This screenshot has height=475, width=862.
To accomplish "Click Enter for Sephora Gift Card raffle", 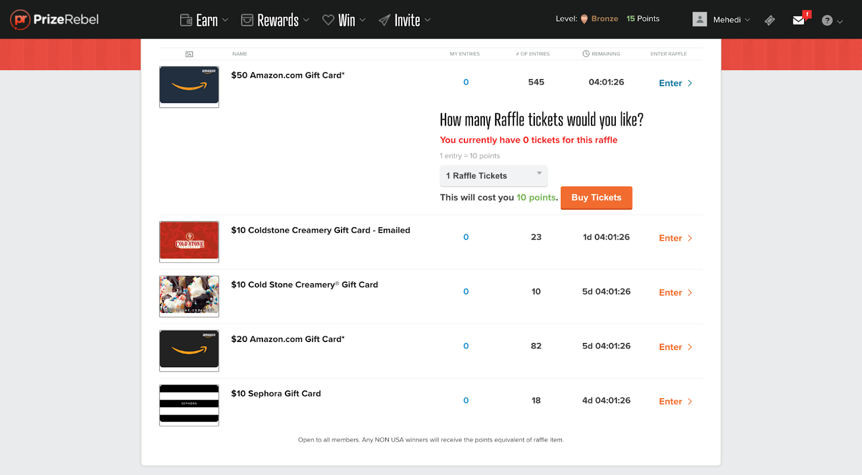I will pyautogui.click(x=676, y=401).
